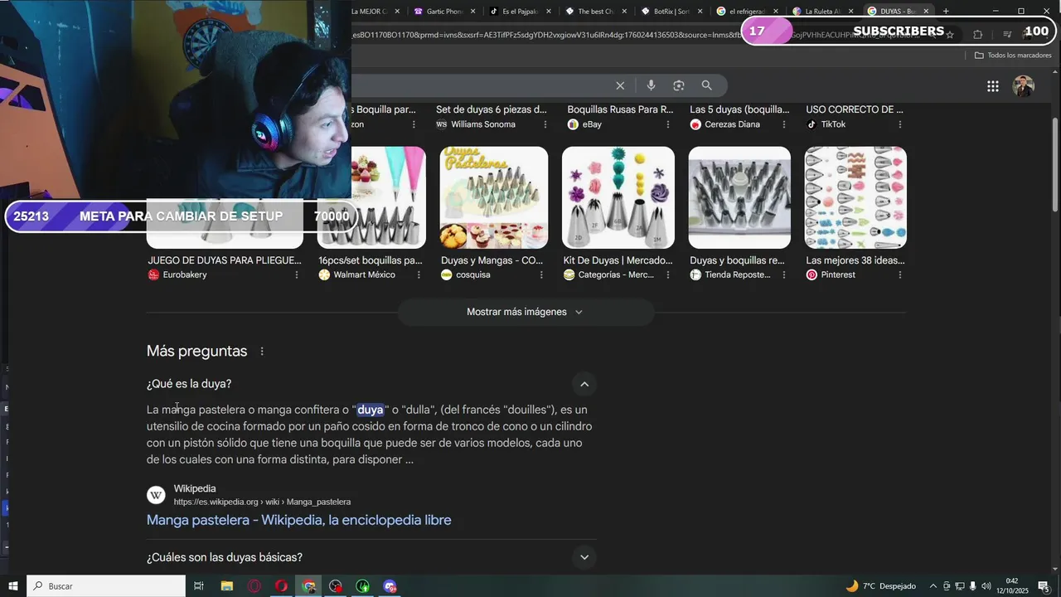The height and width of the screenshot is (597, 1061).
Task: Open the Wikipedia source URL text
Action: coord(262,502)
